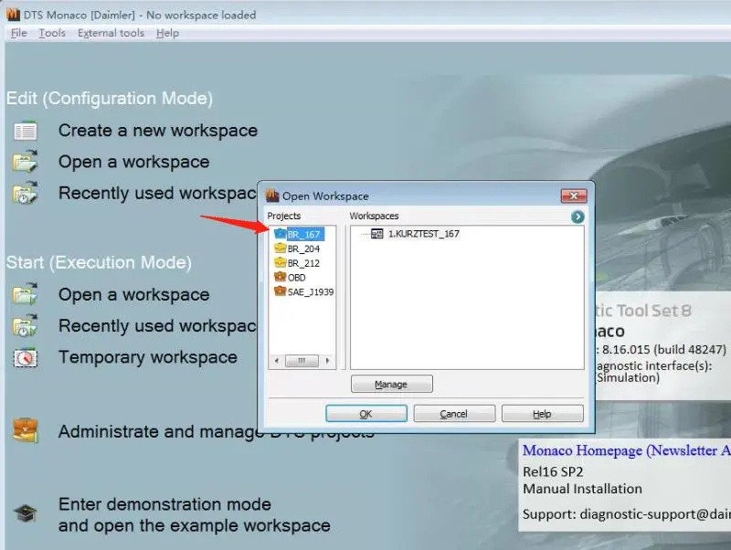Click the execution mode Open a workspace icon
This screenshot has height=550, width=731.
point(25,295)
